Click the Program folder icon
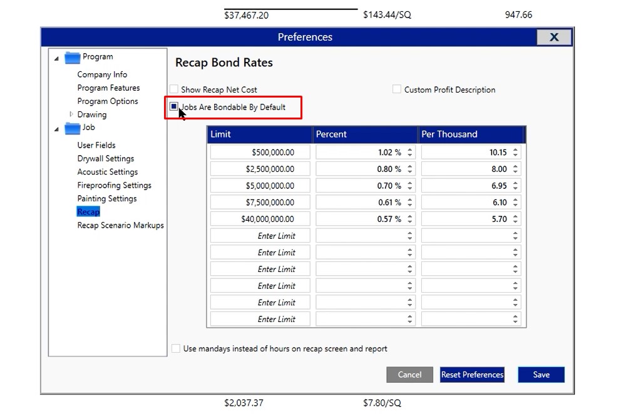 click(73, 58)
